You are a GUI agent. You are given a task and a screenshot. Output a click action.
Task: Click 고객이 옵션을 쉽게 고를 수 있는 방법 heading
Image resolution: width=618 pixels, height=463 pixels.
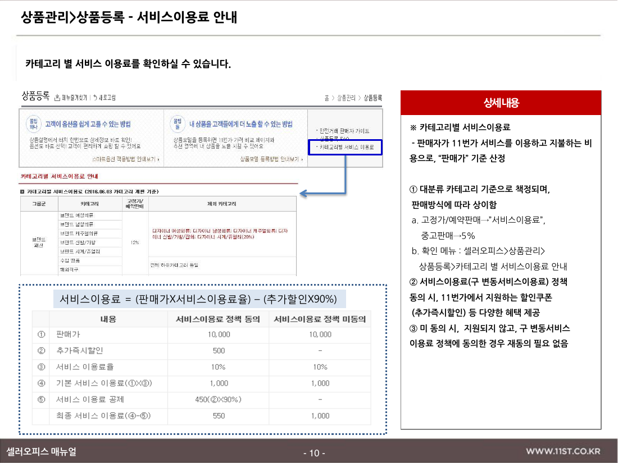pos(88,124)
